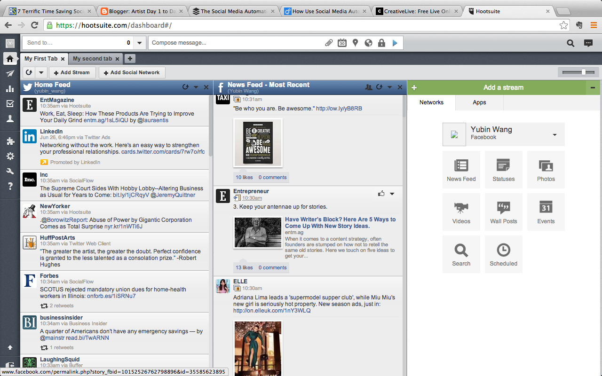Image resolution: width=602 pixels, height=376 pixels.
Task: Refresh all streams with toolbar refresh button
Action: (29, 72)
